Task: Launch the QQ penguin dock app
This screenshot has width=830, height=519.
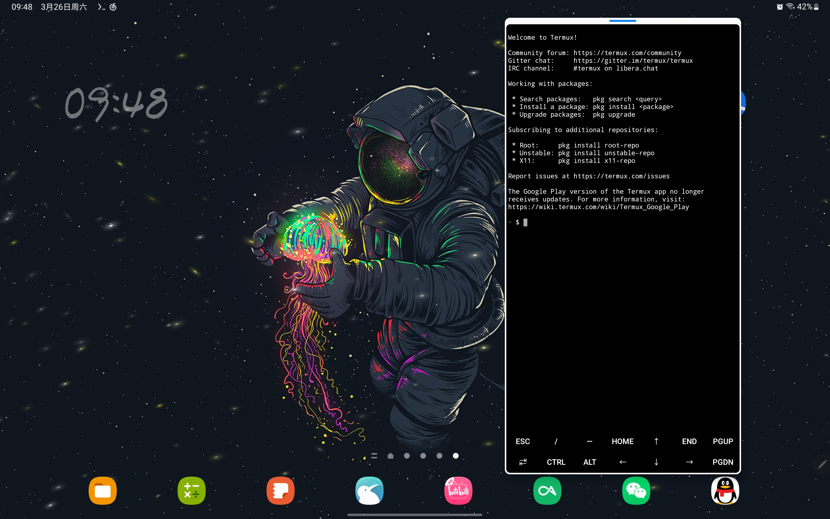Action: coord(725,491)
